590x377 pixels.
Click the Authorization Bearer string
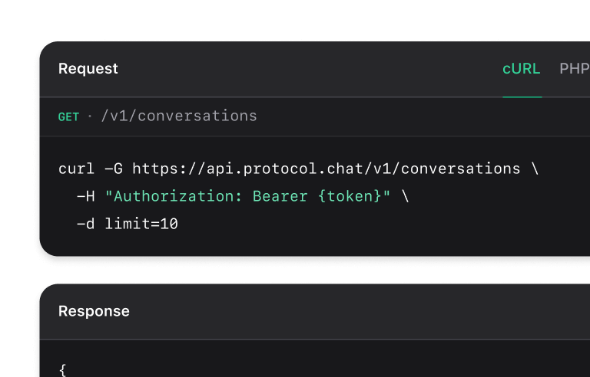coord(248,197)
